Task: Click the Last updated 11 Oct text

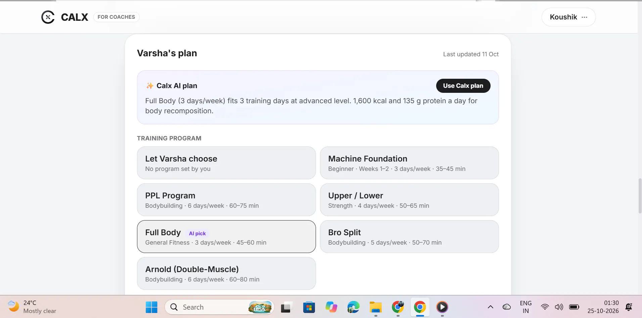Action: (x=471, y=54)
